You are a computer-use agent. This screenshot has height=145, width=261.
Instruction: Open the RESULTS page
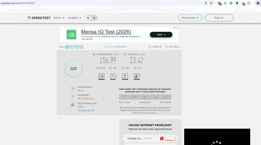coord(155,47)
